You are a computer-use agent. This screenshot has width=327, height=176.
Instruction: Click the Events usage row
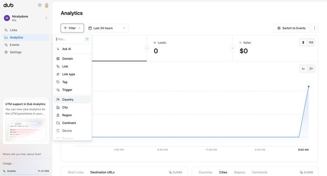pos(26,171)
